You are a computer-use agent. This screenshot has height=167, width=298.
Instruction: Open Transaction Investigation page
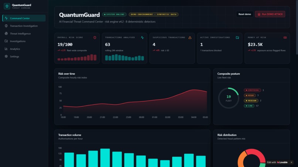(x=24, y=26)
